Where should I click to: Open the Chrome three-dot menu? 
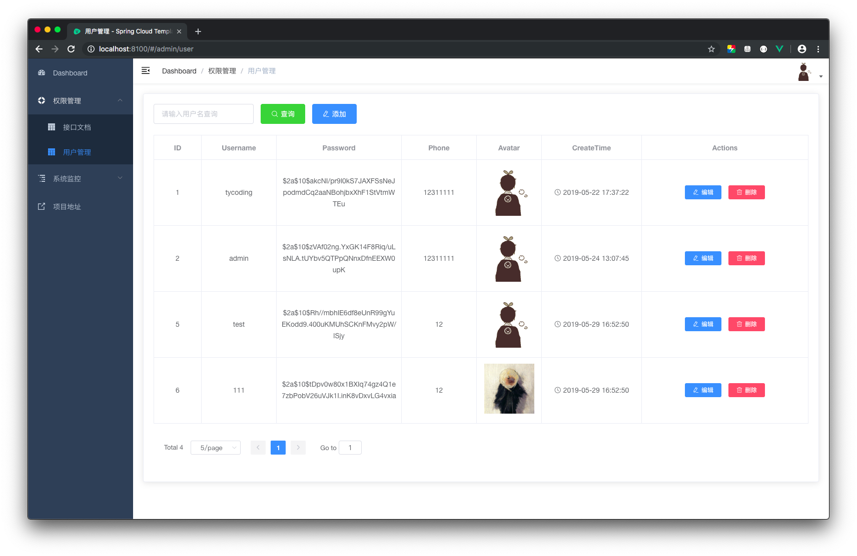tap(818, 49)
